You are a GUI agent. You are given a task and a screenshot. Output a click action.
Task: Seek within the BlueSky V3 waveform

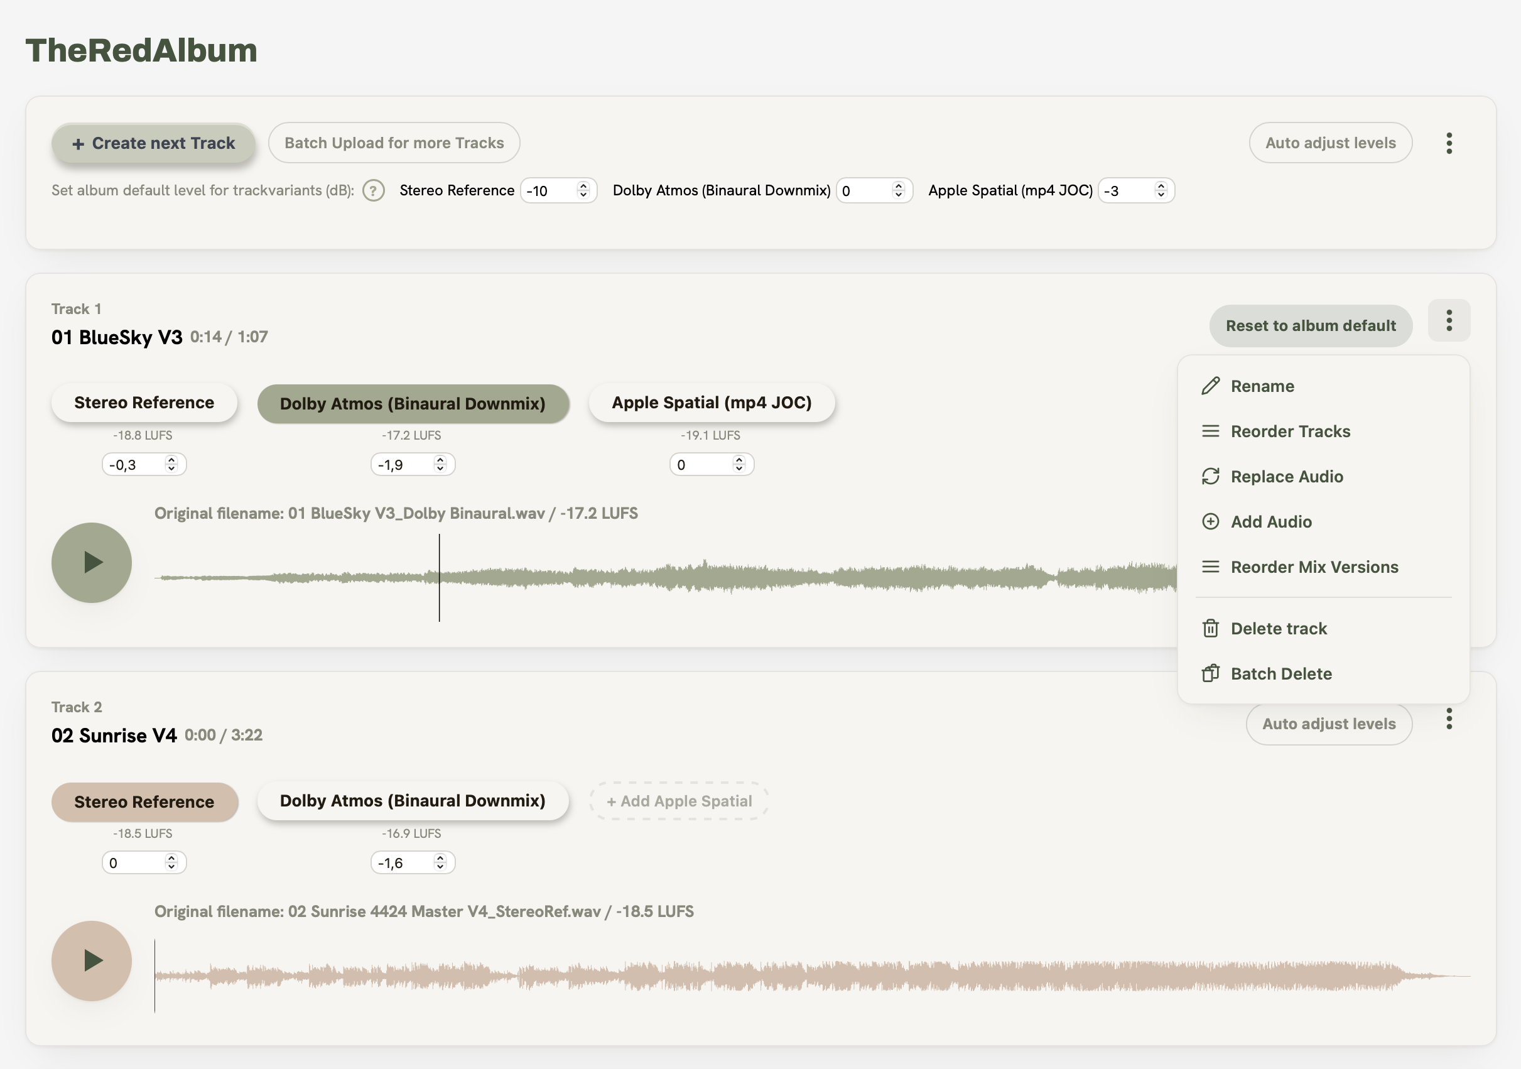coord(666,578)
